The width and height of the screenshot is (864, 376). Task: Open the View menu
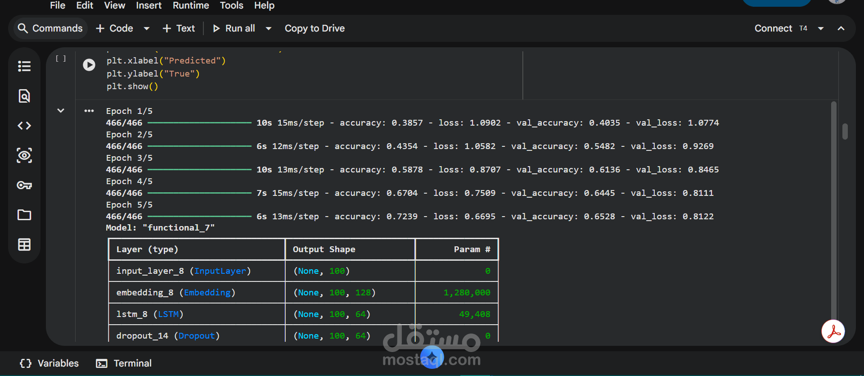coord(115,5)
